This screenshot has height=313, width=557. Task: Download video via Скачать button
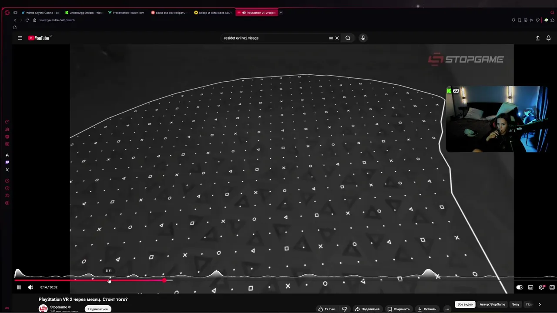point(426,309)
